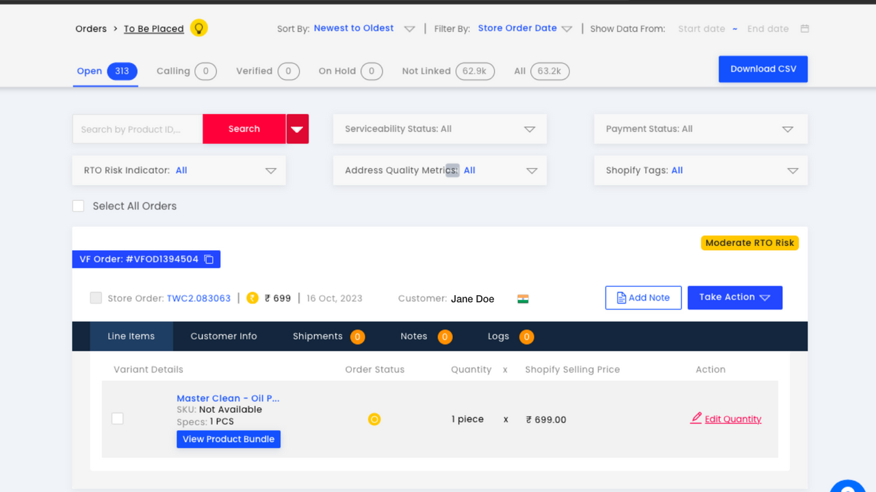Click the 1 piece quantity value
Image resolution: width=876 pixels, height=492 pixels.
pos(467,420)
